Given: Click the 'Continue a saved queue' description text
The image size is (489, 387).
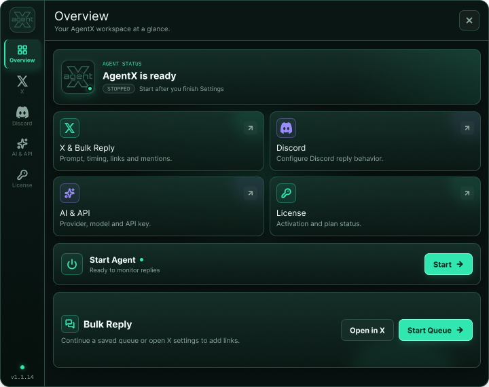Looking at the screenshot, I should tap(150, 341).
